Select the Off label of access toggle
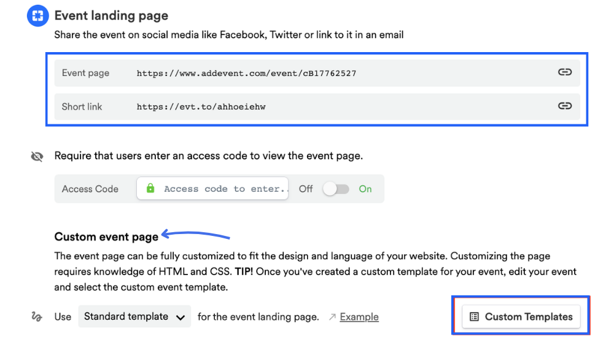The height and width of the screenshot is (337, 614). click(306, 189)
